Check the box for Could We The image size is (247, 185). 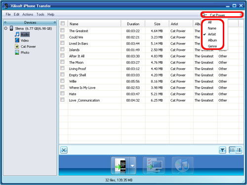point(62,37)
